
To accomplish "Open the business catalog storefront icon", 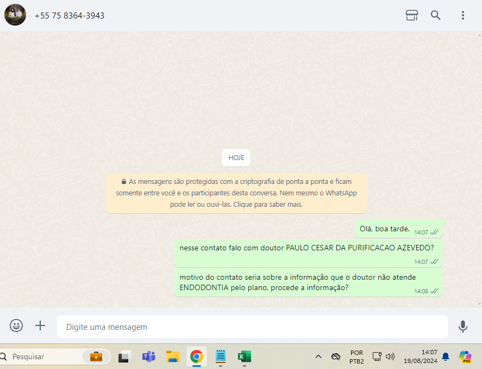I will (x=411, y=15).
